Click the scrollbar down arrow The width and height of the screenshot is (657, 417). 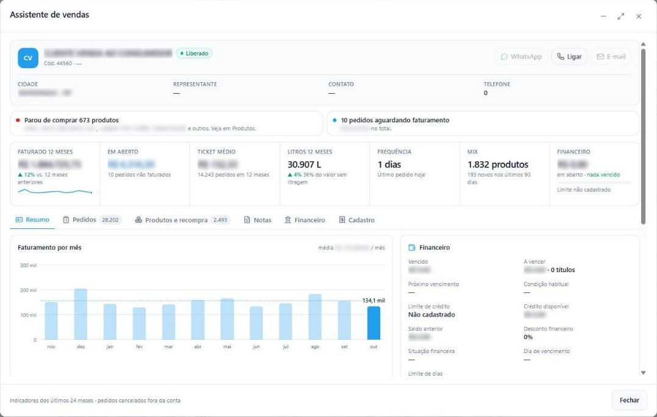point(643,373)
